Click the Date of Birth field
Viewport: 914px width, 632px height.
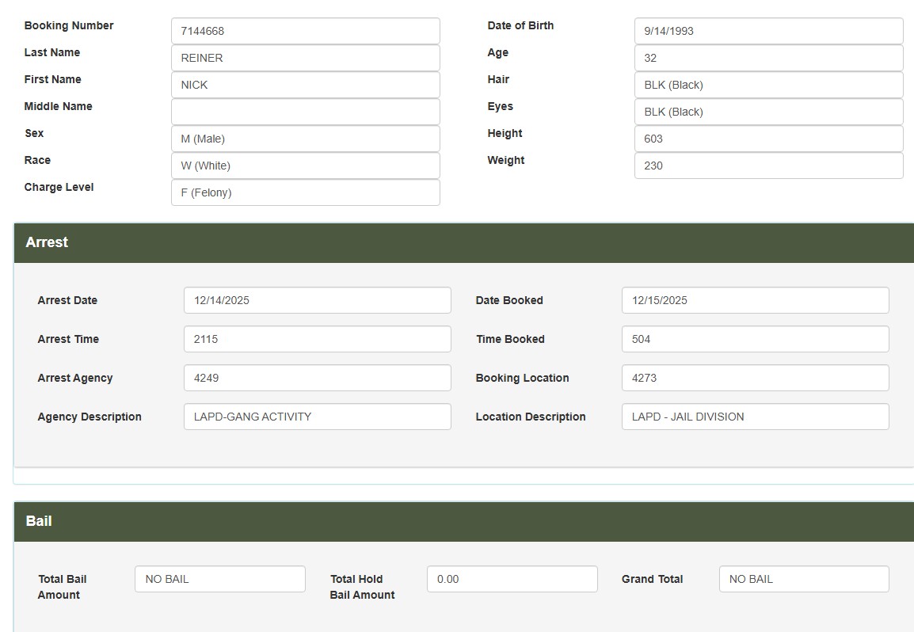[x=767, y=30]
